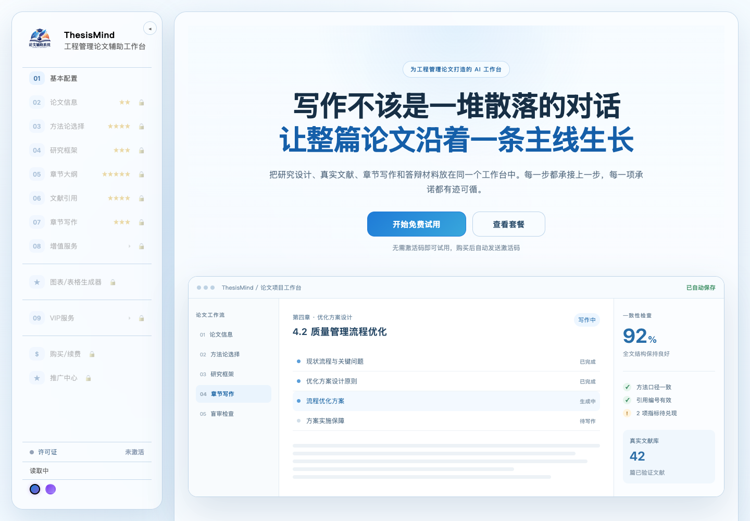This screenshot has height=521, width=750.
Task: Click the lock icon beside 增值服务
Action: pos(141,246)
